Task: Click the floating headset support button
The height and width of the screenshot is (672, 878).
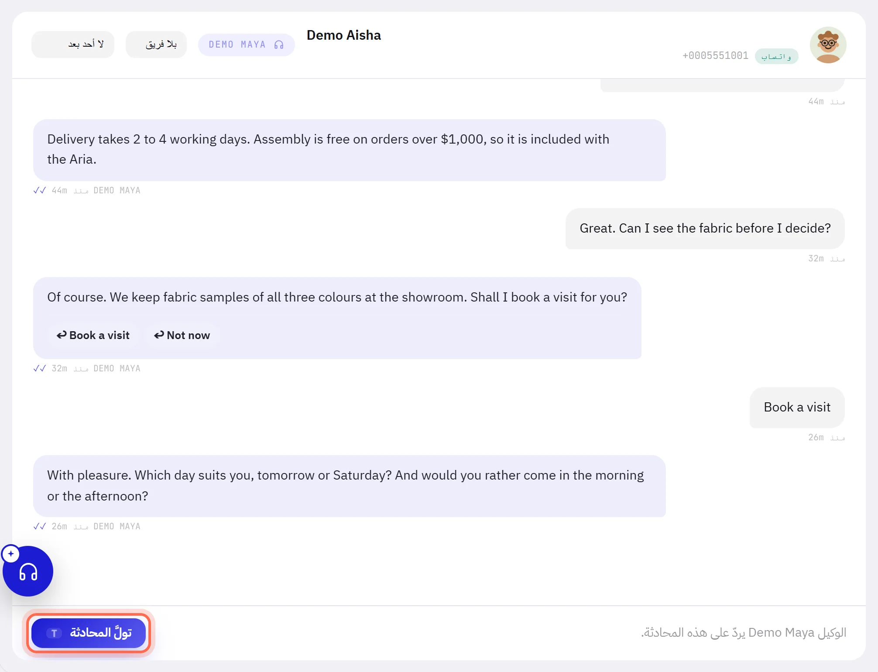Action: 28,571
